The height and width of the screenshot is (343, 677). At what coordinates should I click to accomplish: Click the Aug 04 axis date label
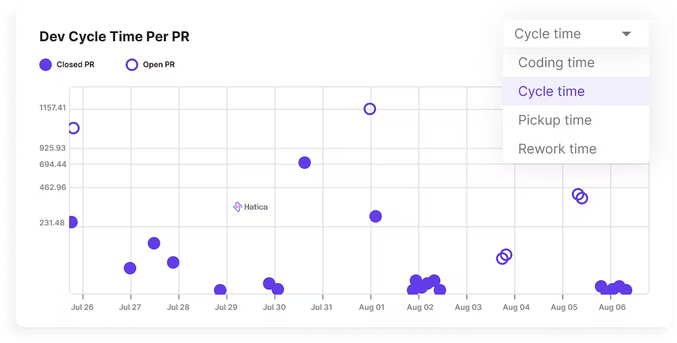(x=516, y=307)
